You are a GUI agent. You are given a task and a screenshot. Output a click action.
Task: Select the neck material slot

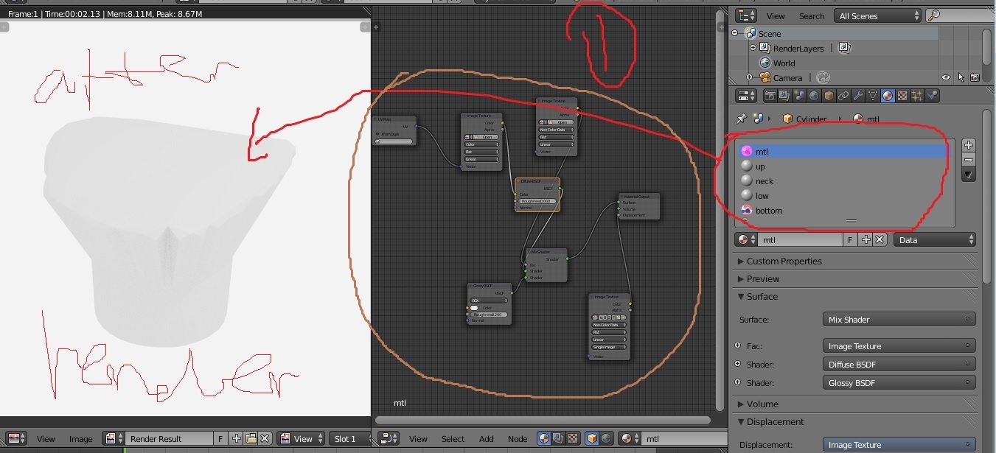pyautogui.click(x=765, y=181)
